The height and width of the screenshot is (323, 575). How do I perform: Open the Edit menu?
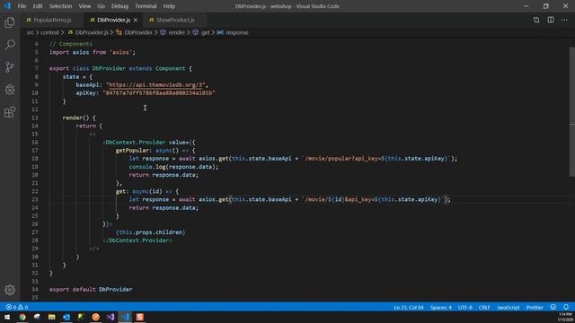[x=38, y=6]
